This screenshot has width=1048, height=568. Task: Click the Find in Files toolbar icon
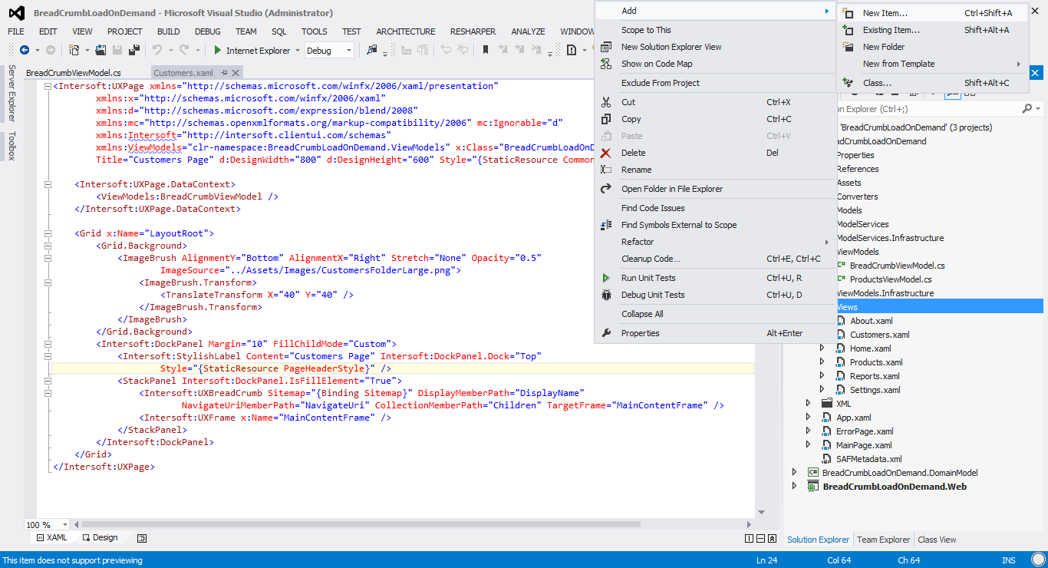pyautogui.click(x=372, y=50)
